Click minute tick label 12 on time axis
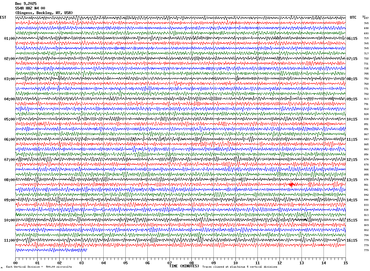The image size is (370, 271). pyautogui.click(x=279, y=263)
